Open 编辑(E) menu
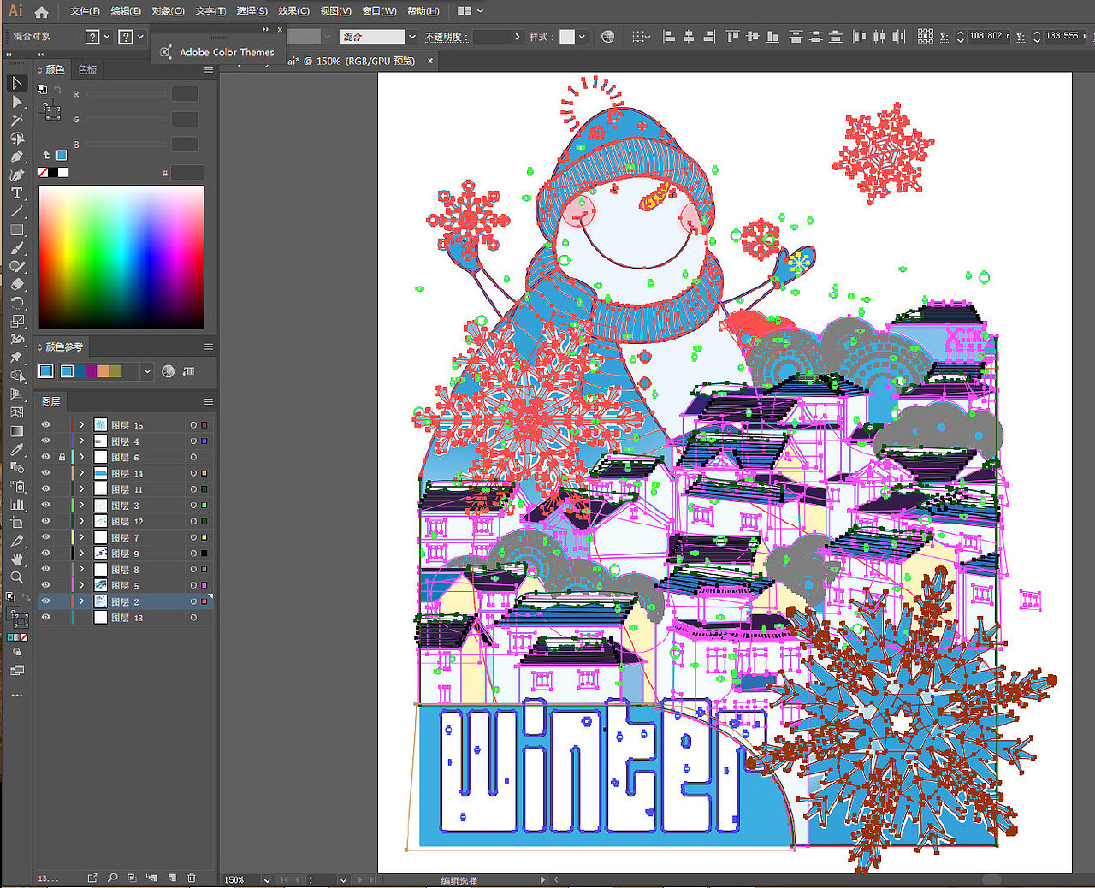Image resolution: width=1095 pixels, height=888 pixels. click(x=126, y=11)
